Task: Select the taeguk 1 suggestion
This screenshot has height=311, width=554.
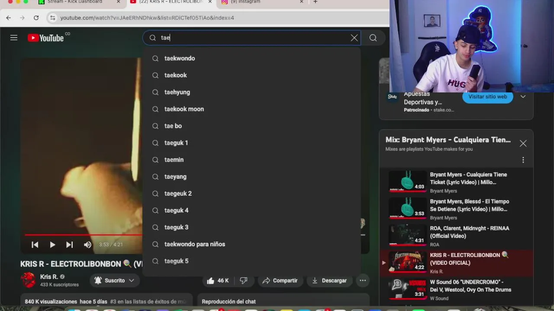Action: pos(251,143)
